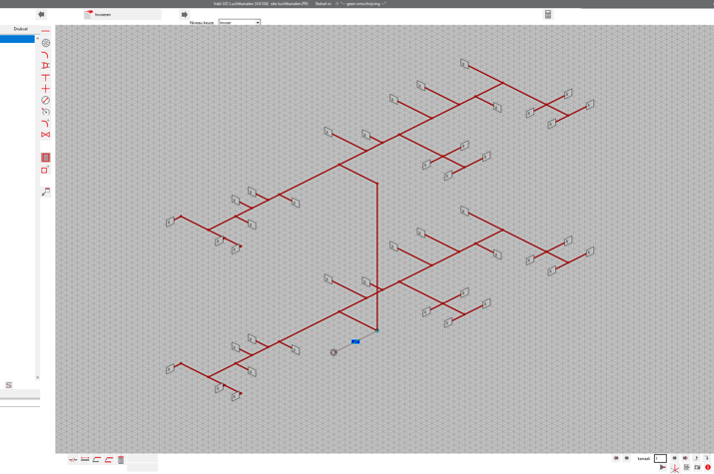Select the cross junction tool
Image resolution: width=714 pixels, height=474 pixels.
pos(46,89)
